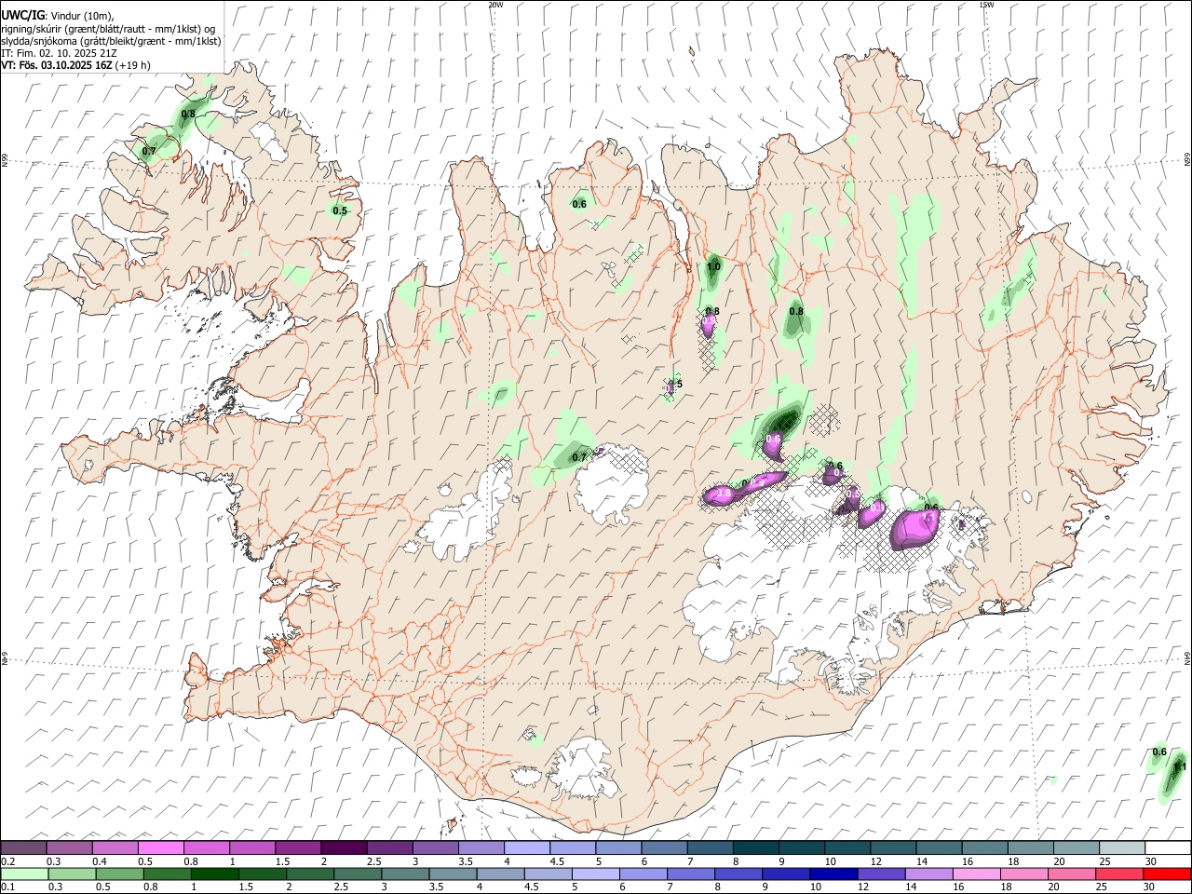Click the 0.2 label in the upper legend
Screen dimensions: 1192x894
(8, 861)
